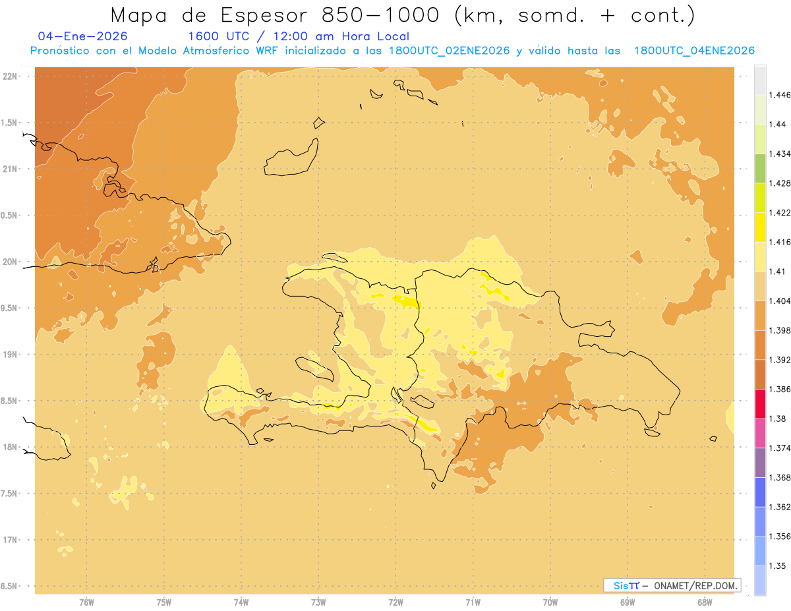791x611 pixels.
Task: Click the '9.5N' latitude label
Action: pyautogui.click(x=10, y=308)
